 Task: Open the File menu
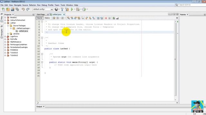point(2,5)
